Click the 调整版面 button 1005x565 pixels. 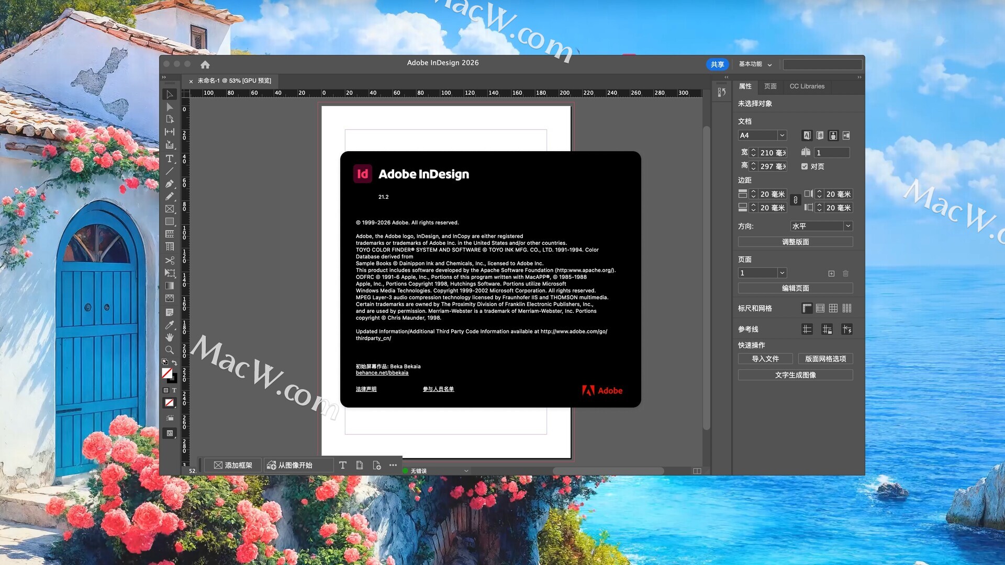coord(795,242)
